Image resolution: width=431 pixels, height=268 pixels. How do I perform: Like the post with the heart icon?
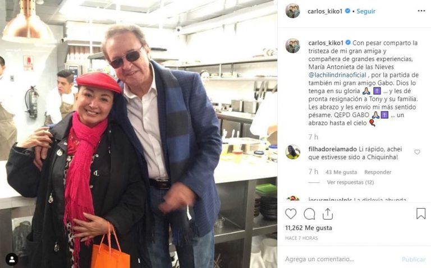tap(291, 214)
